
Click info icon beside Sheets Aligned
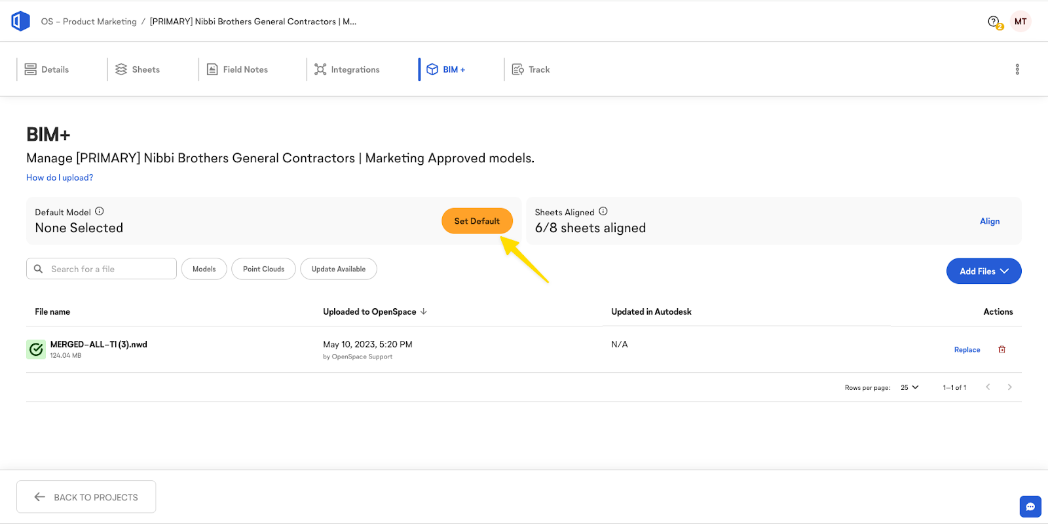(x=603, y=211)
